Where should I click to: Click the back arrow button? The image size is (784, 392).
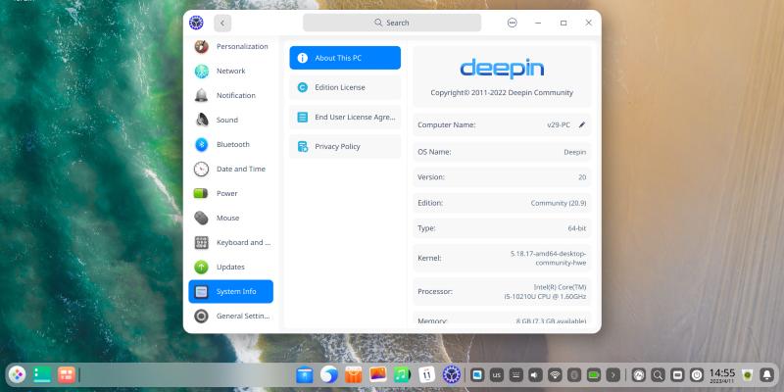point(223,23)
